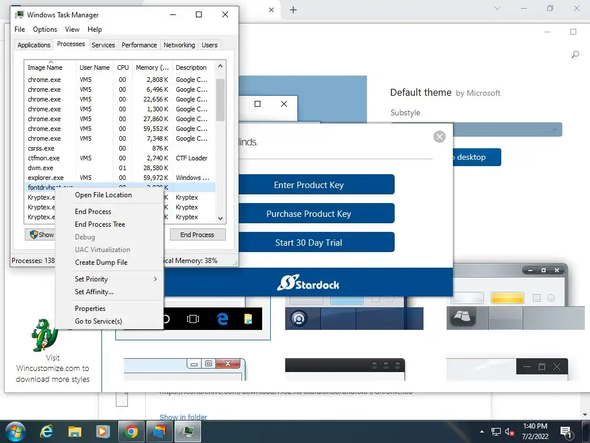Open the Windows Start orb
This screenshot has height=443, width=590.
click(x=15, y=431)
